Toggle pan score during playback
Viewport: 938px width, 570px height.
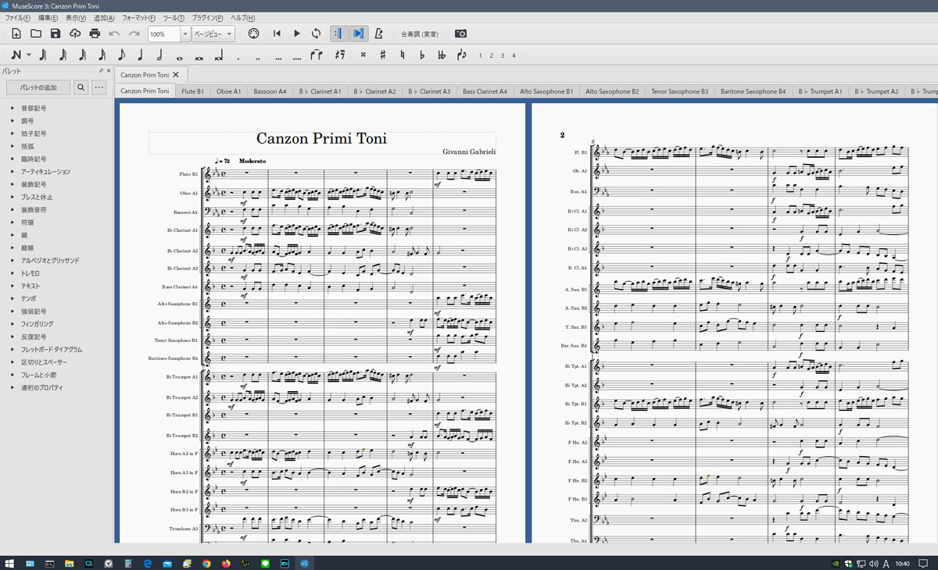coord(359,34)
